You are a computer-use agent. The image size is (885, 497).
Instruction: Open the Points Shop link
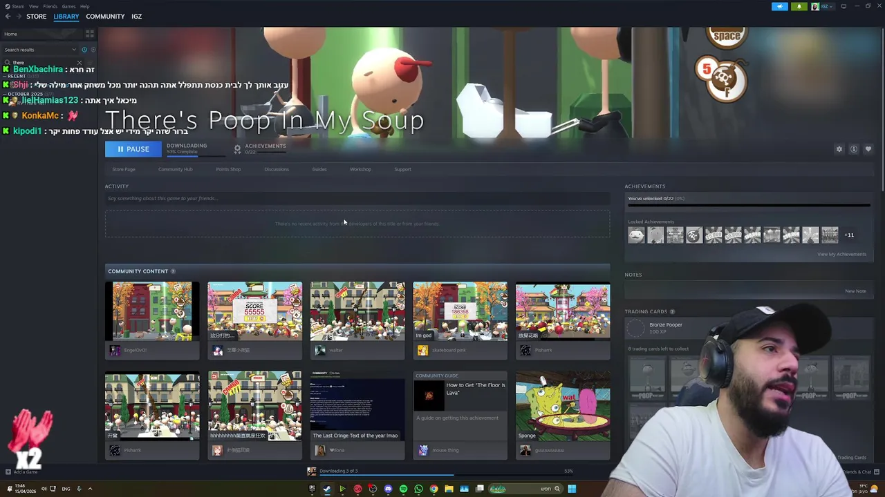pyautogui.click(x=228, y=169)
